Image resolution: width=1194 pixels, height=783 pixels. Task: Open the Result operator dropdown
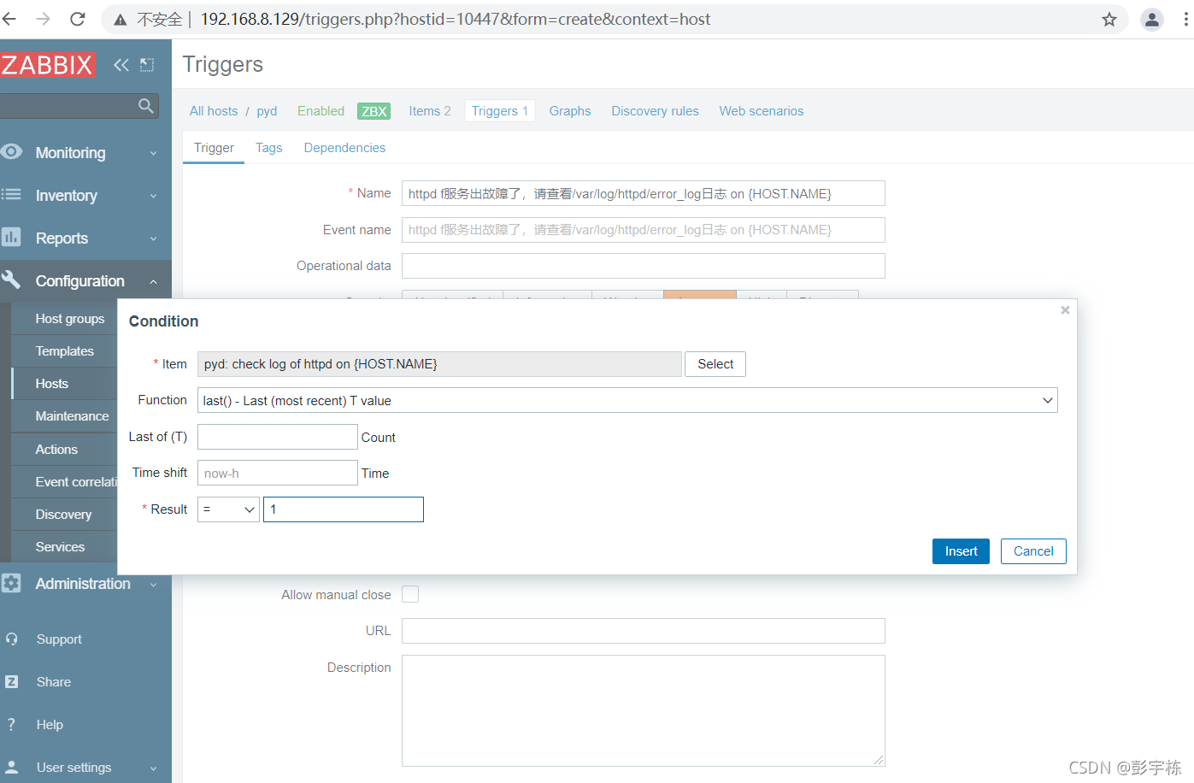tap(228, 509)
